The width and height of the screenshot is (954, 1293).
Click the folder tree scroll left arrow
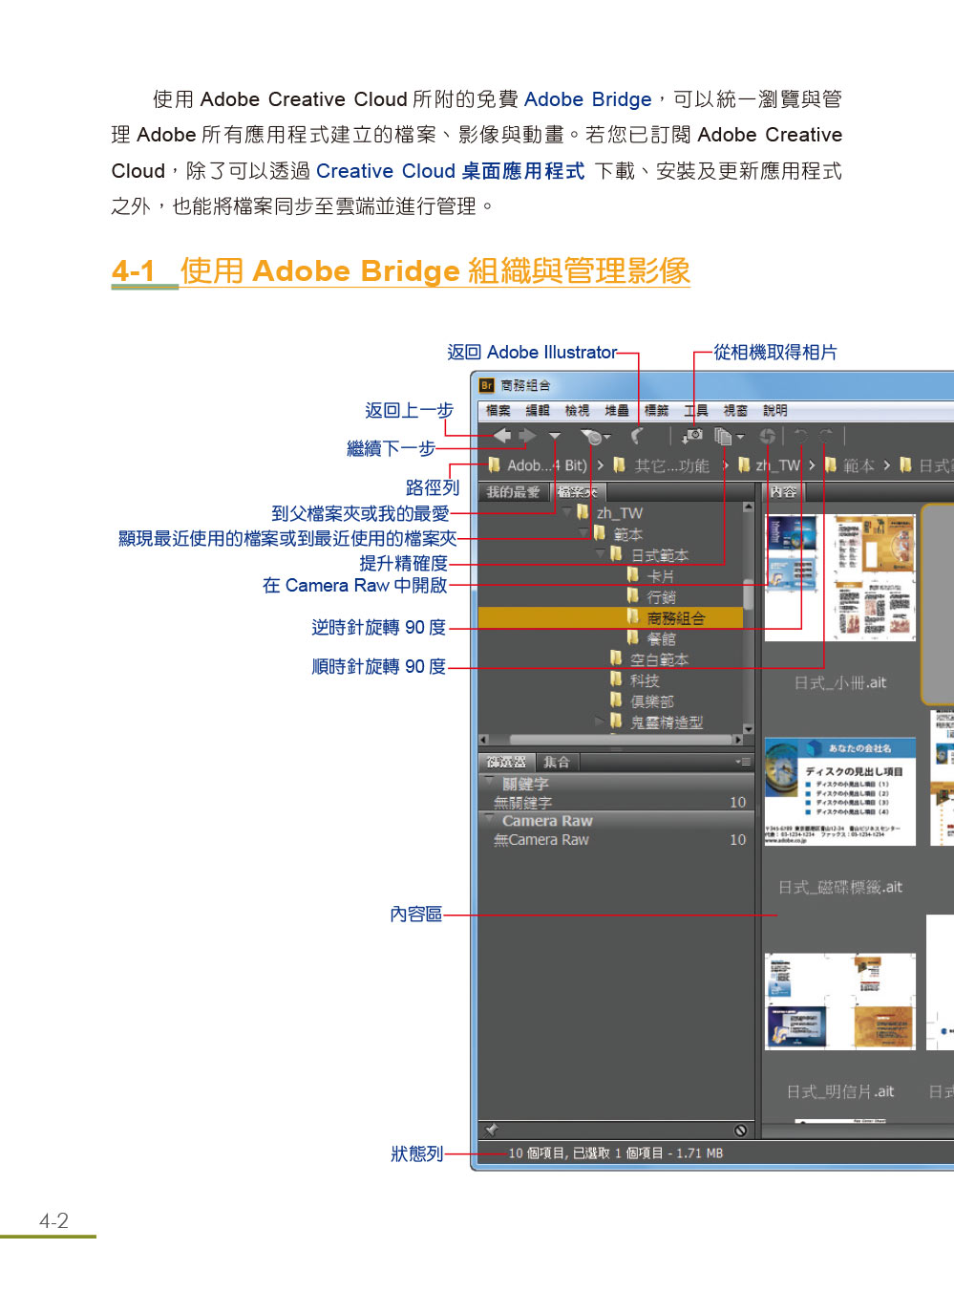[x=483, y=740]
